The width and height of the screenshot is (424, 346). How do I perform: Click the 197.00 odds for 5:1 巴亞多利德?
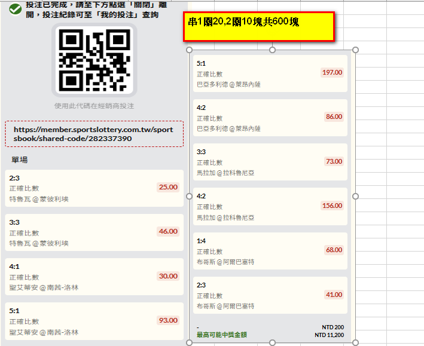point(332,72)
